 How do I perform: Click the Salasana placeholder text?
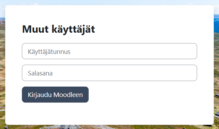(x=40, y=73)
